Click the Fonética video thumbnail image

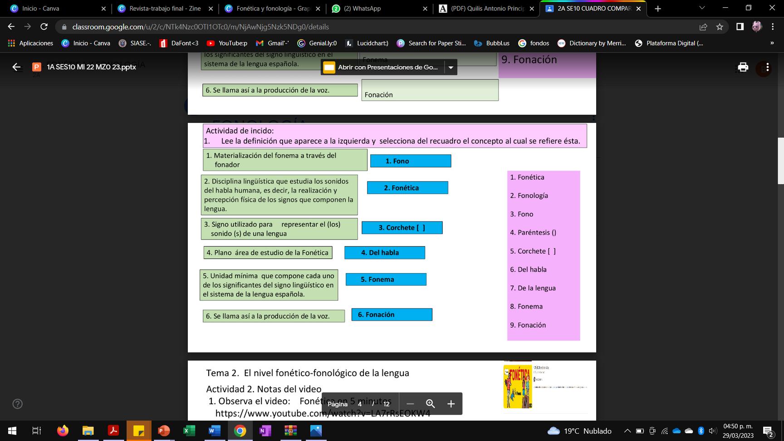click(517, 386)
